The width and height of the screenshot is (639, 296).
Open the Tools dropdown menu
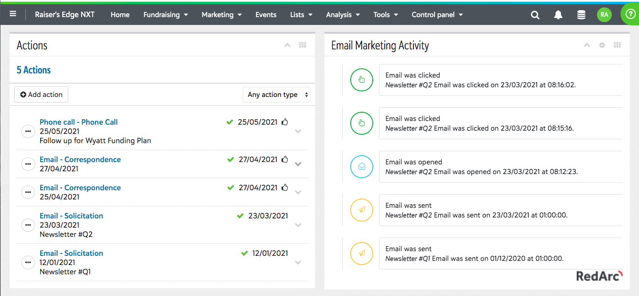click(x=386, y=15)
